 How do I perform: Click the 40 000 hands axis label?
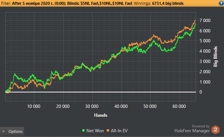(121, 106)
